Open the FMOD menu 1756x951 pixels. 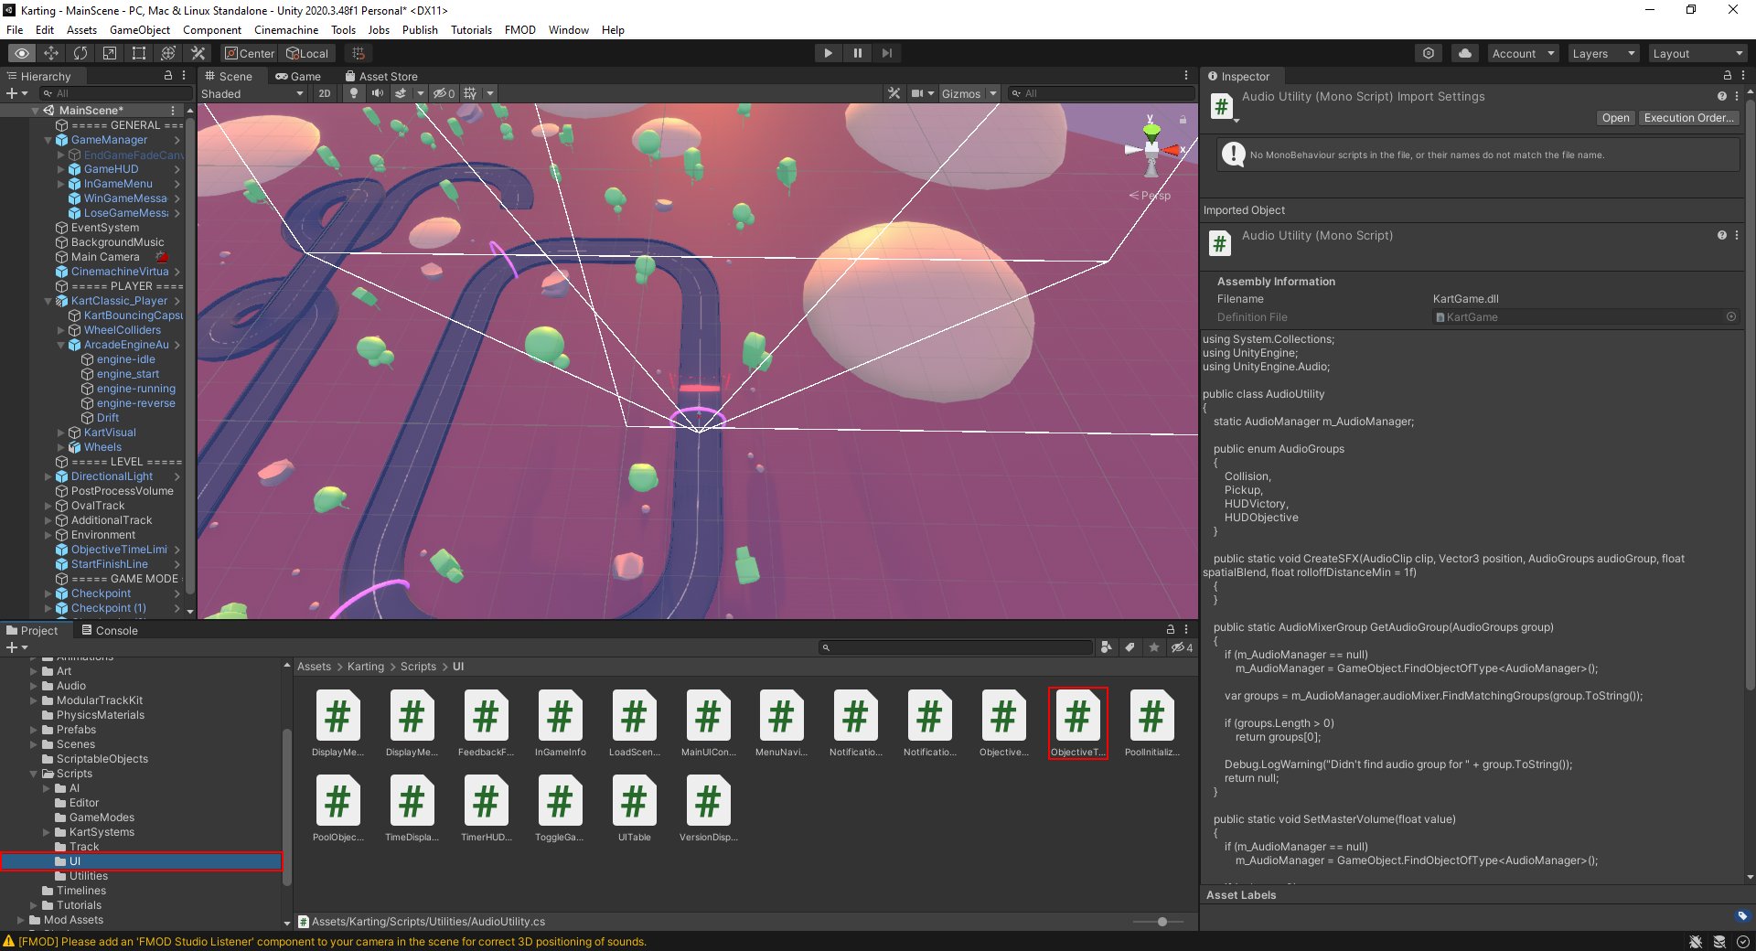tap(519, 30)
